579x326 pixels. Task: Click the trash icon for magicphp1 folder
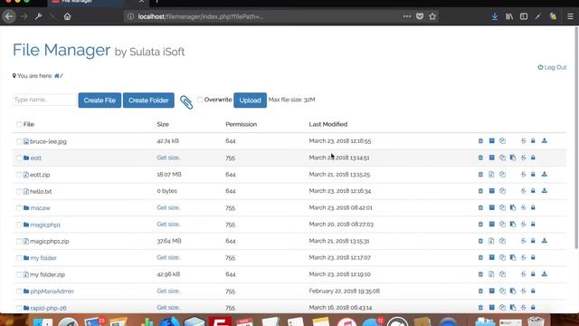[x=480, y=225]
